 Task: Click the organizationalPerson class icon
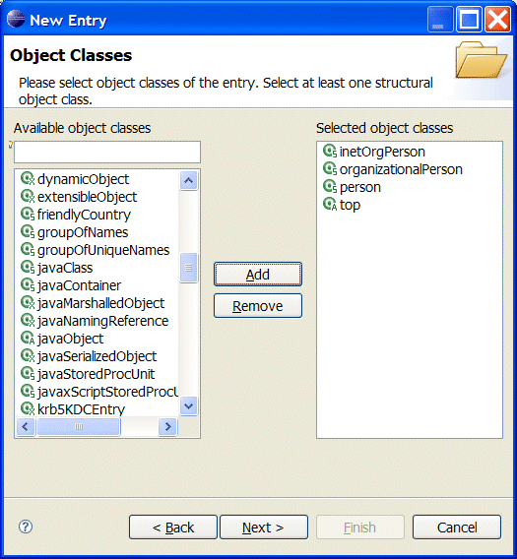pyautogui.click(x=330, y=168)
